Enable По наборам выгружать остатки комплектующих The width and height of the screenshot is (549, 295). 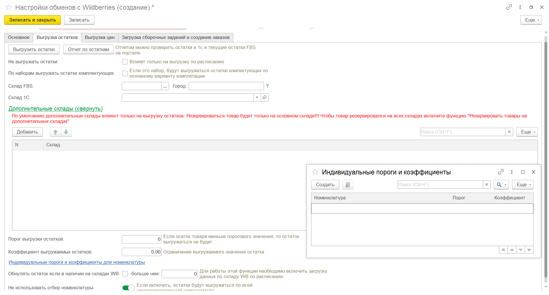pyautogui.click(x=125, y=73)
